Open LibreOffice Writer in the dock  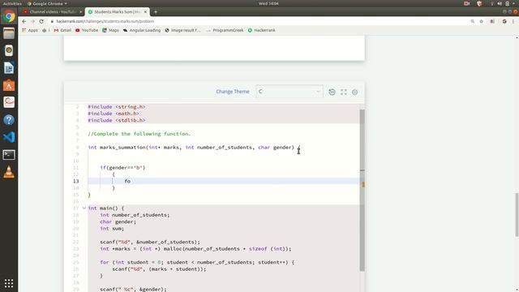(9, 68)
